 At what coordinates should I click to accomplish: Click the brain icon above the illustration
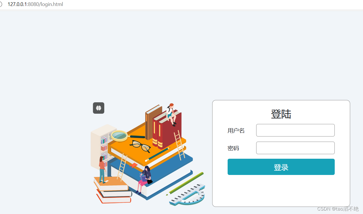(x=99, y=108)
